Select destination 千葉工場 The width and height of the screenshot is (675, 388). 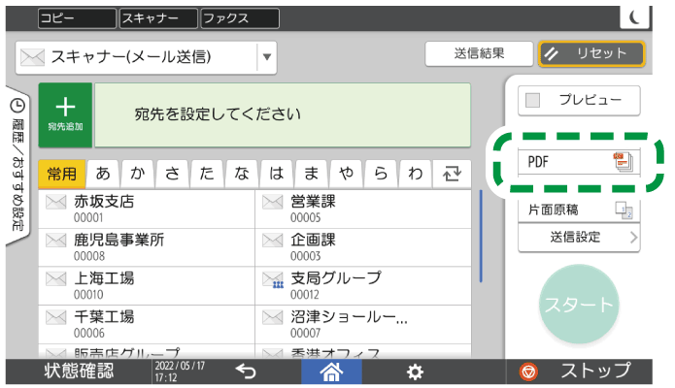pyautogui.click(x=147, y=325)
